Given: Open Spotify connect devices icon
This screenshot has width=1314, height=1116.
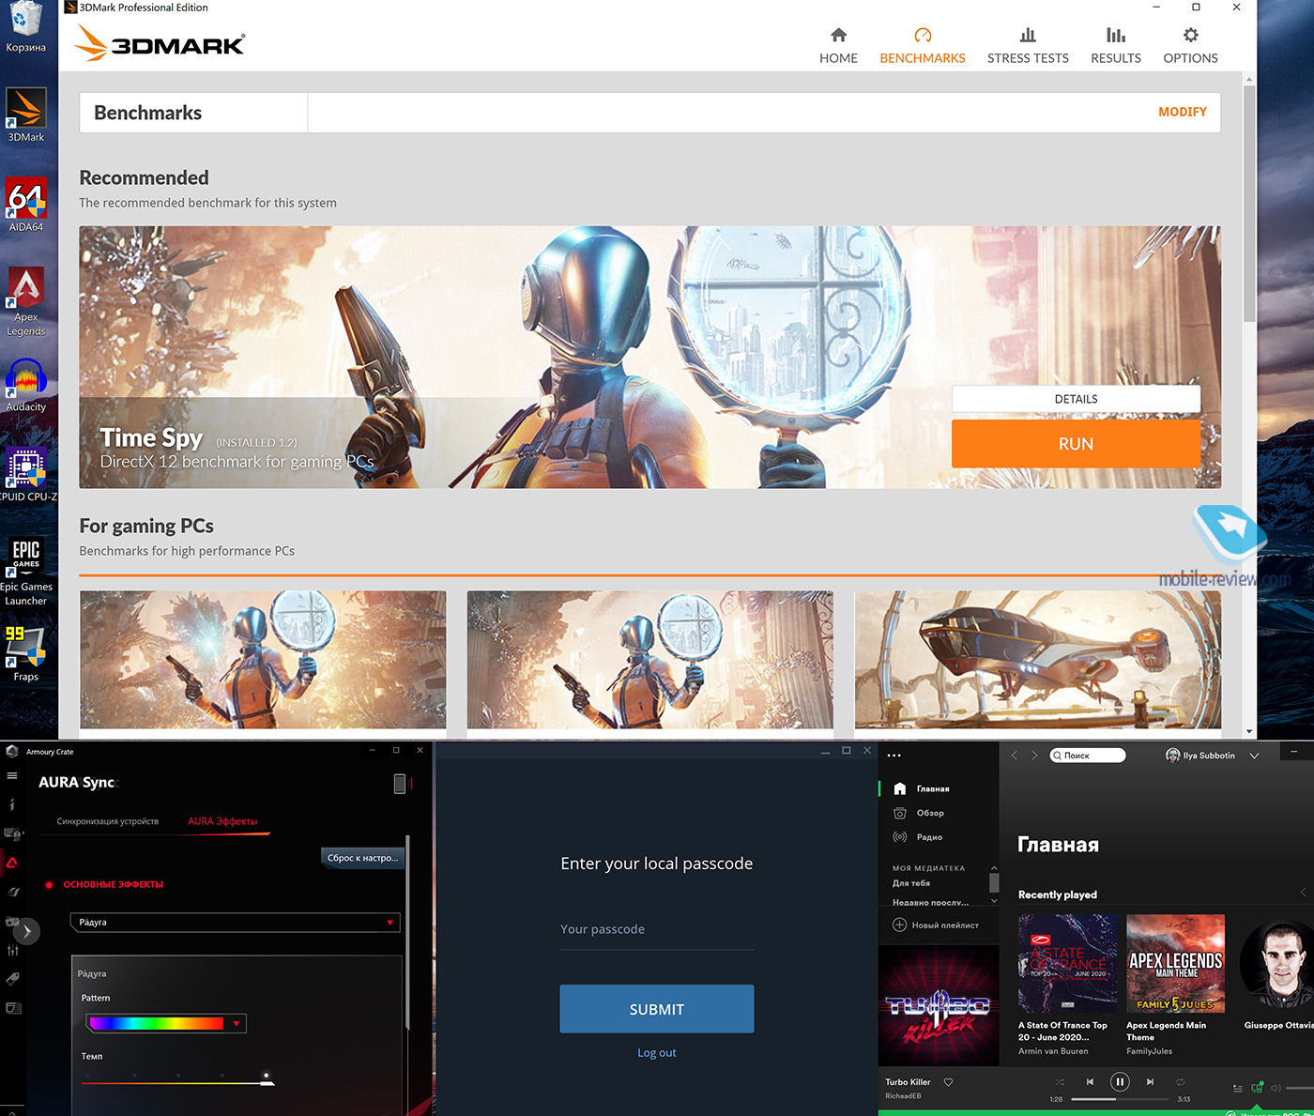Looking at the screenshot, I should [1257, 1088].
